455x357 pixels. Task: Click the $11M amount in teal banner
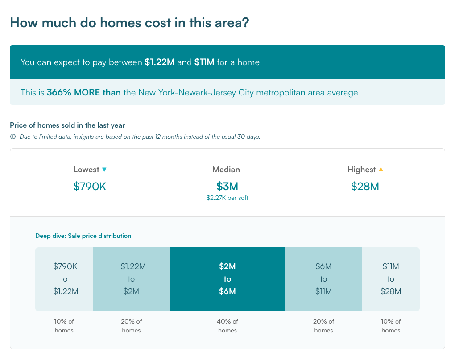[204, 62]
